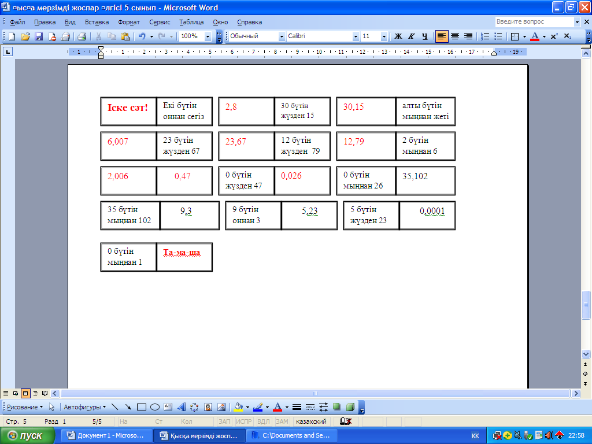592x444 pixels.
Task: Open C:\Documents and Se… taskbar window
Action: pyautogui.click(x=291, y=435)
